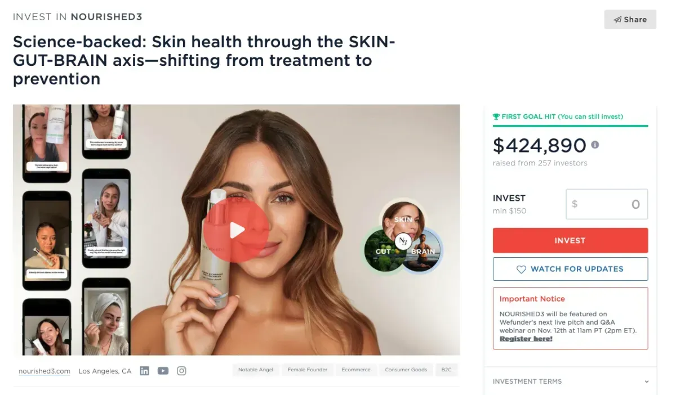676x395 pixels.
Task: Click the paper-plane Share button
Action: point(630,20)
